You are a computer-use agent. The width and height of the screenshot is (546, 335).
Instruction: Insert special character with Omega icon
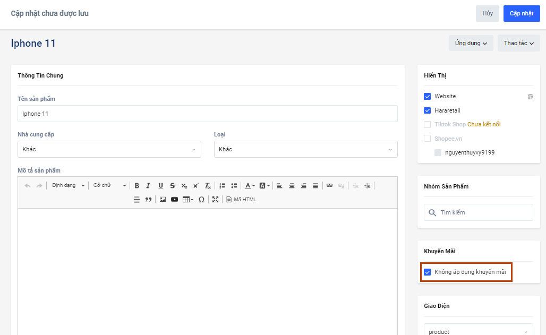point(201,200)
